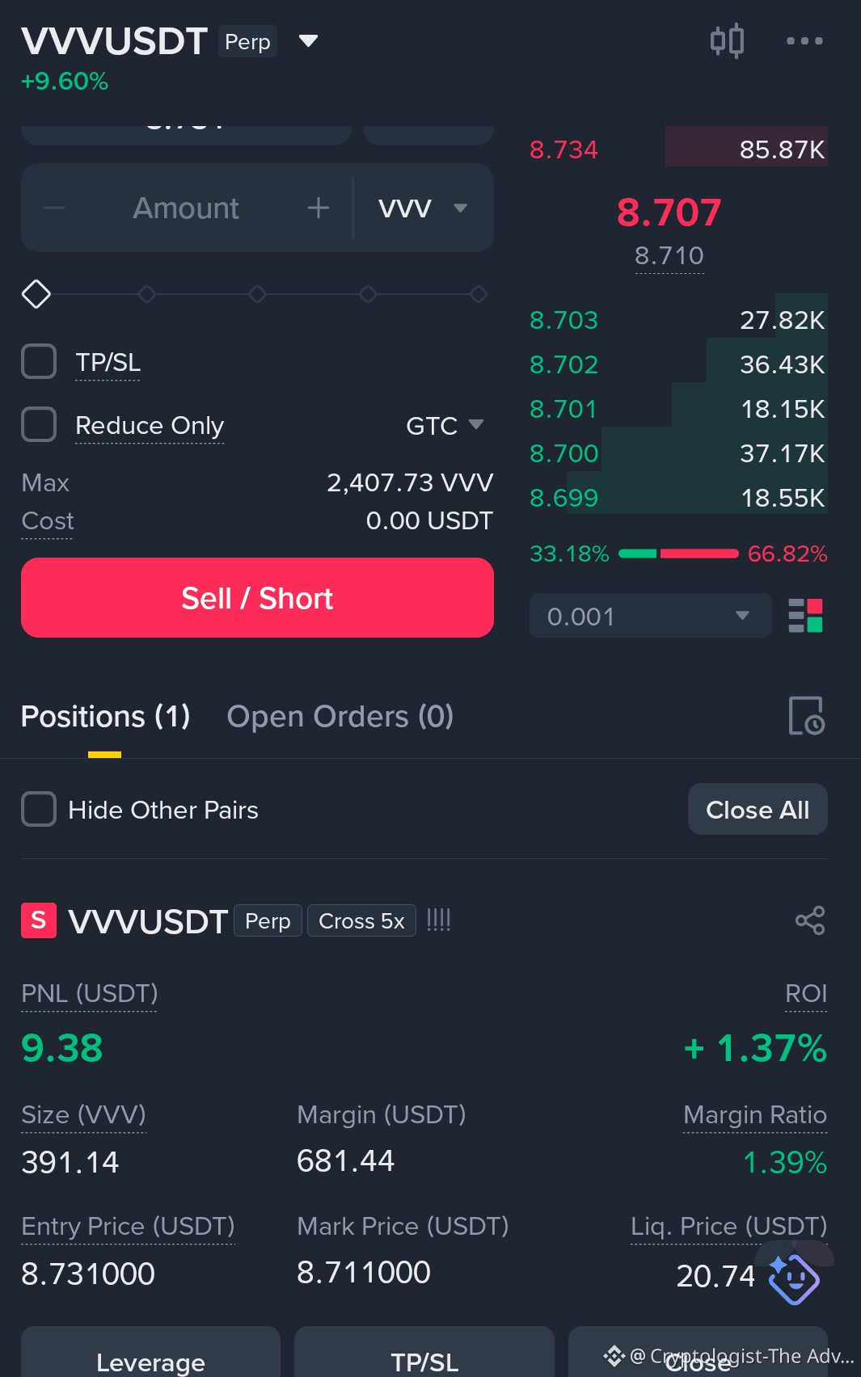The image size is (861, 1377).
Task: Check Hide Other Pairs option
Action: 39,809
